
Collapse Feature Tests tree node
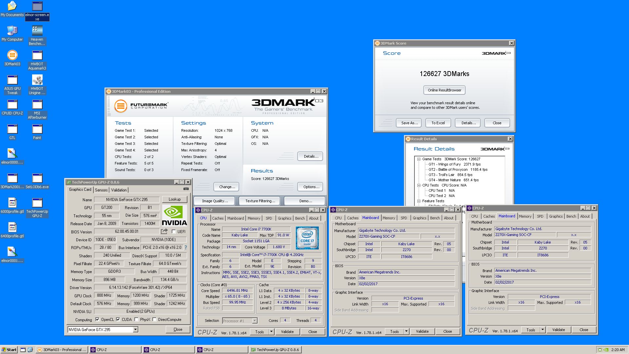tap(419, 201)
